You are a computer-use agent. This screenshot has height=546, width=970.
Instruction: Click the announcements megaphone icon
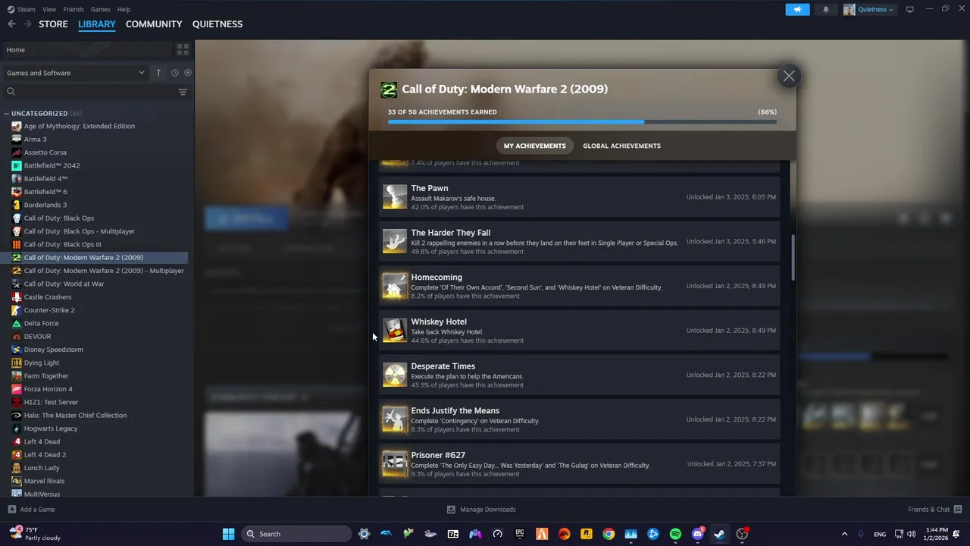(x=797, y=9)
